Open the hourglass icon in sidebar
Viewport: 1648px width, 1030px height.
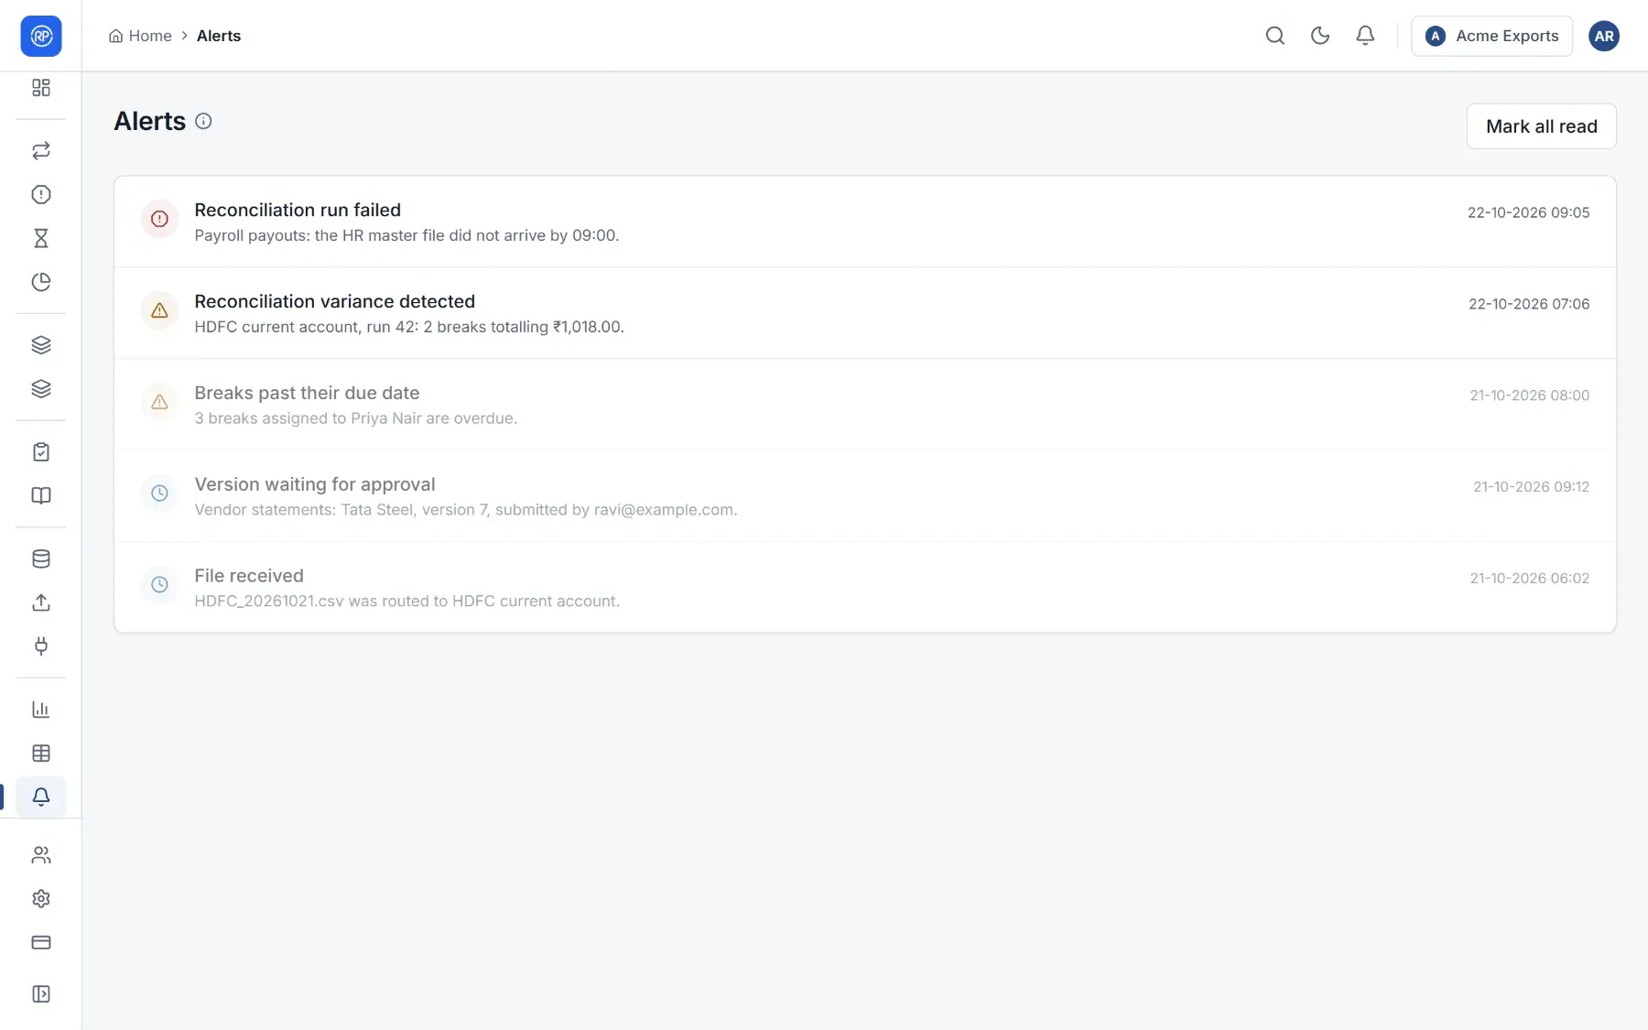[x=41, y=238]
